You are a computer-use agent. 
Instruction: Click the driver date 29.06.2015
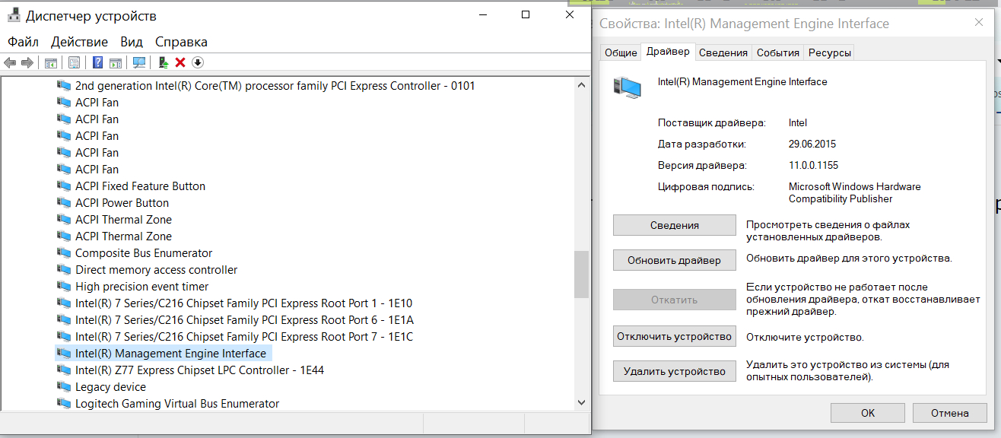[812, 144]
